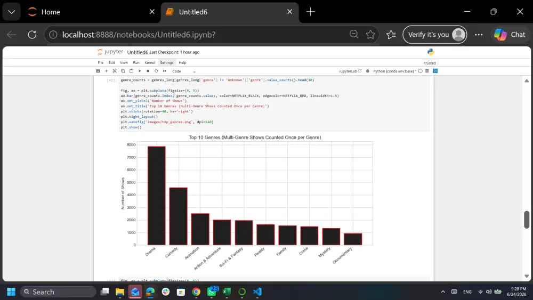Add page to favorites with star icon

[x=370, y=34]
